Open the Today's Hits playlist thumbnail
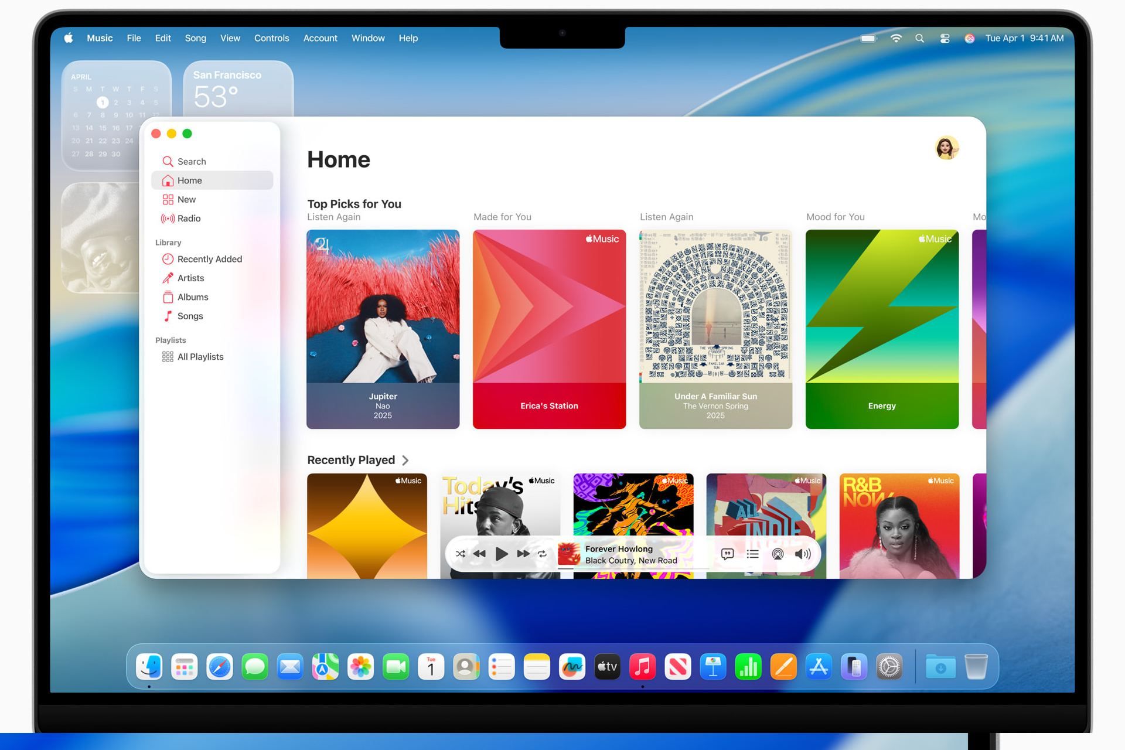This screenshot has height=750, width=1125. tap(500, 504)
